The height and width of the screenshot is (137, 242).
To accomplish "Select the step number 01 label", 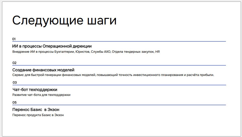I will pyautogui.click(x=14, y=39).
